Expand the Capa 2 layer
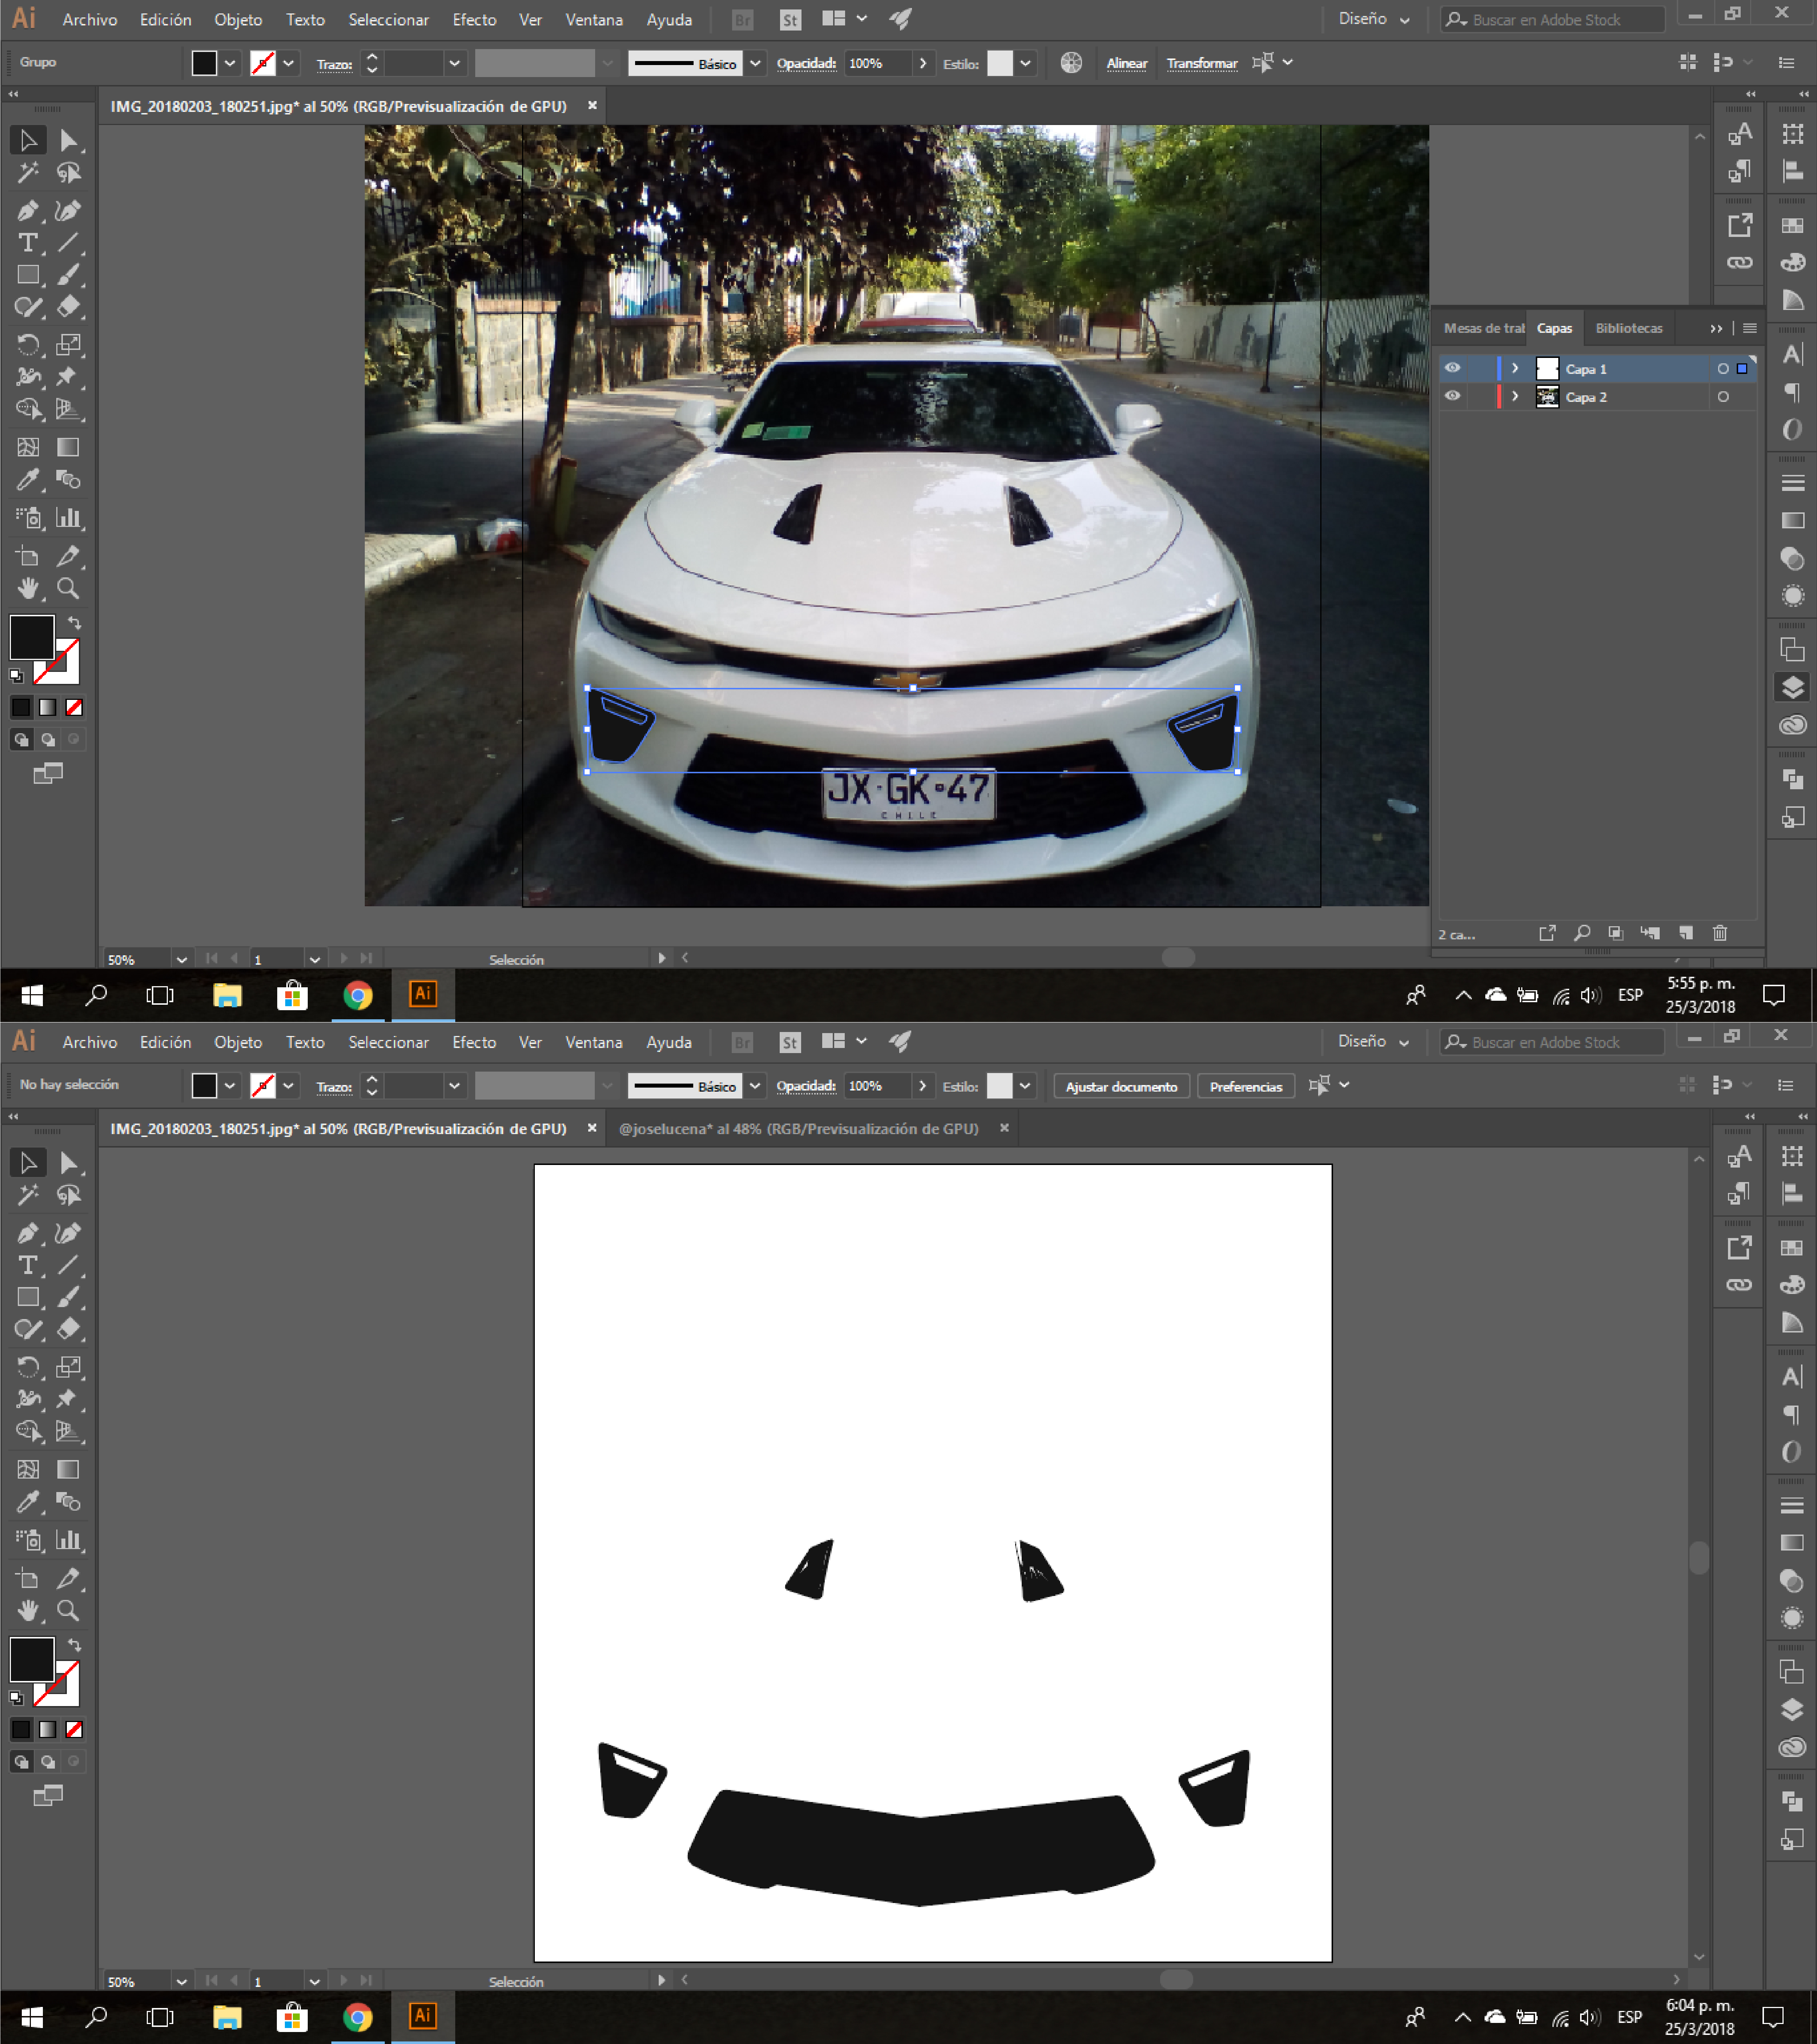Viewport: 1817px width, 2044px height. coord(1515,397)
